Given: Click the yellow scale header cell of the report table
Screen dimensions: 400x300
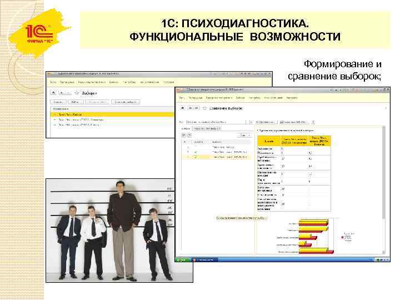Looking at the screenshot, I should tap(269, 141).
